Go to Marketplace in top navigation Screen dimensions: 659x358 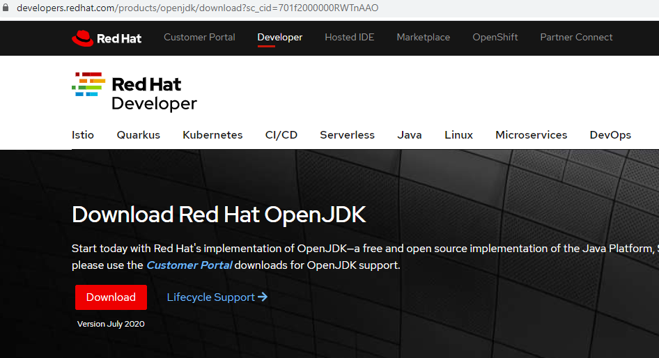coord(424,37)
